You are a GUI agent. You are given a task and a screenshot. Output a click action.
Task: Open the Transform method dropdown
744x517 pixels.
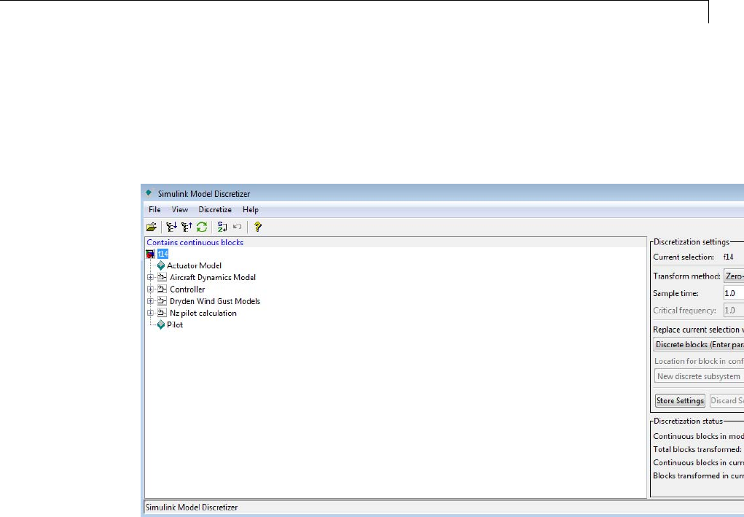point(734,276)
